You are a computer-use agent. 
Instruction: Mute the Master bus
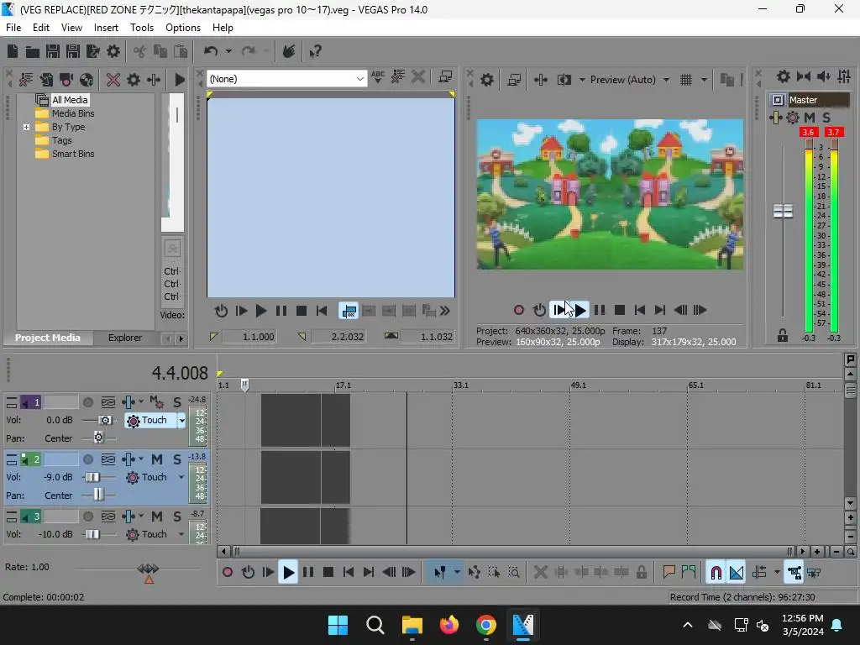click(x=810, y=118)
